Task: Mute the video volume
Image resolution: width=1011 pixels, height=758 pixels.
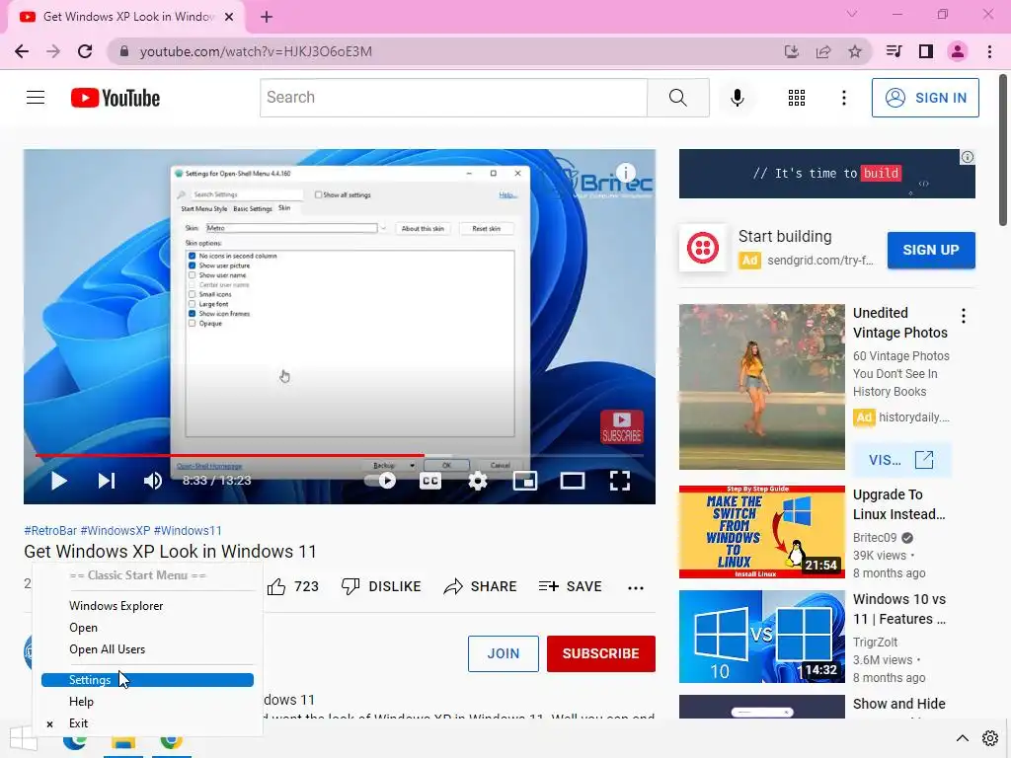Action: 153,481
